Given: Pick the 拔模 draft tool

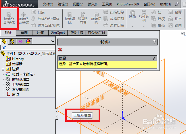Looking at the screenshot, I should click(158, 19).
